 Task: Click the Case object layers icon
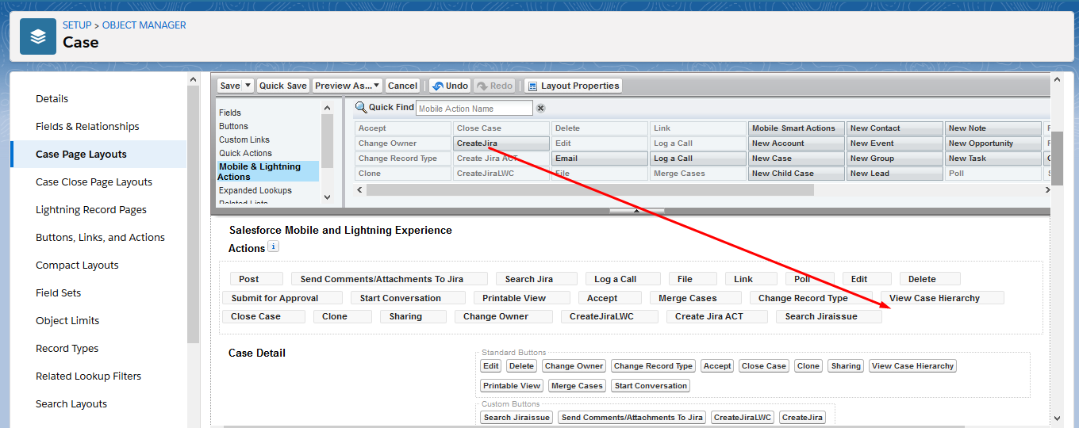pos(38,36)
